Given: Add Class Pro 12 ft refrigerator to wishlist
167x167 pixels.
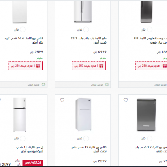Looking at the screenshot, I should coord(62,100).
